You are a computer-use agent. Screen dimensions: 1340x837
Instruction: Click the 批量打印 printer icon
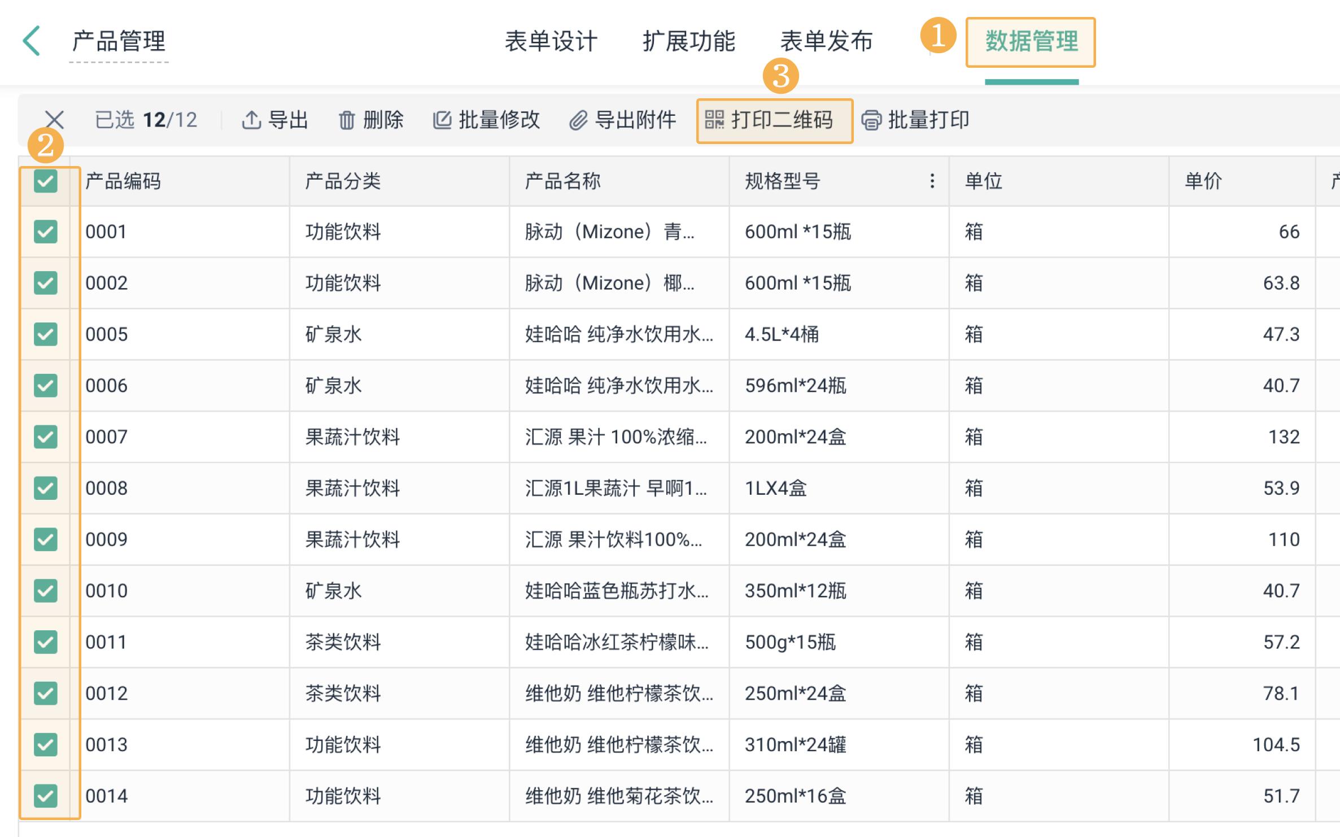pos(871,120)
